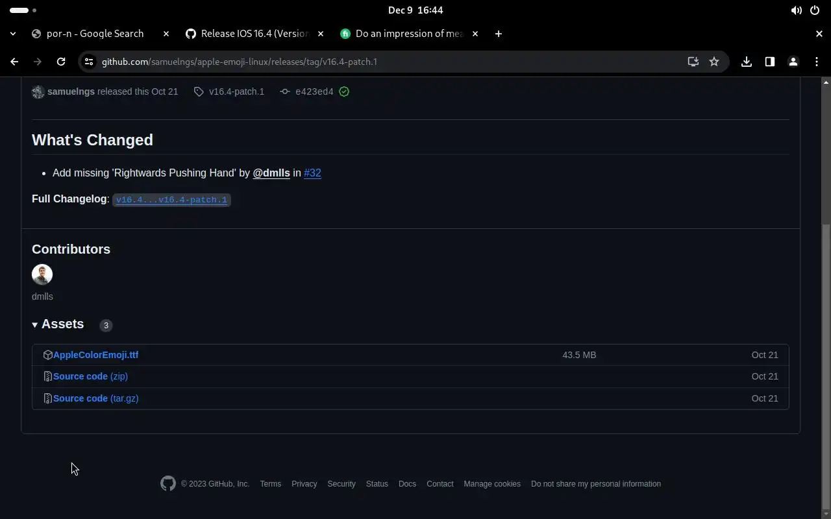Image resolution: width=831 pixels, height=519 pixels.
Task: Open a new browser tab
Action: coord(499,34)
